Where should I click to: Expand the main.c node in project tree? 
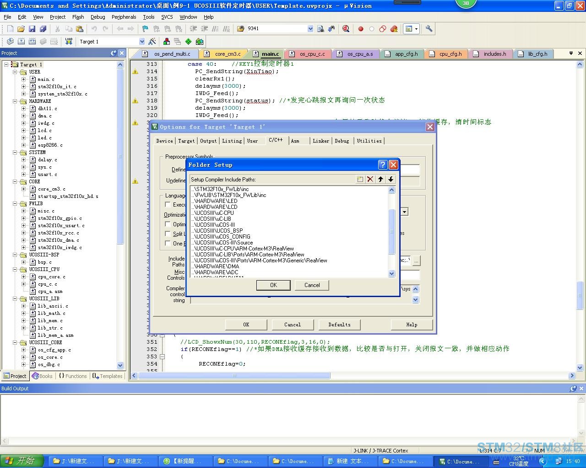pyautogui.click(x=24, y=79)
